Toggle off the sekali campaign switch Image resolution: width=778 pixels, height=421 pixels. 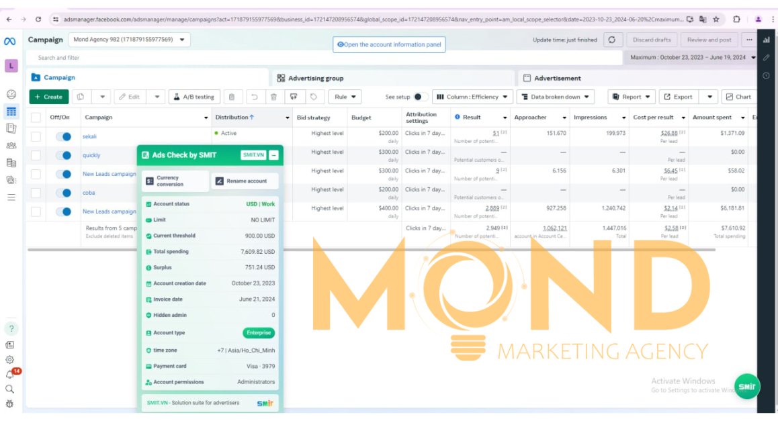pyautogui.click(x=64, y=136)
